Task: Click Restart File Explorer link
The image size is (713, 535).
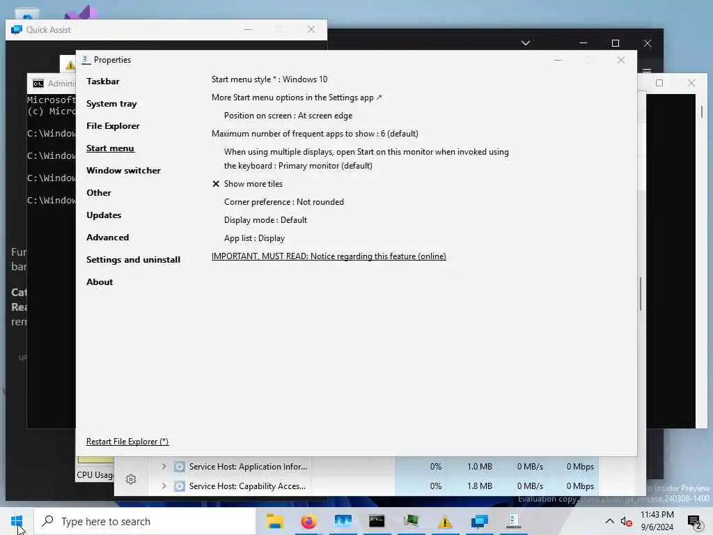Action: tap(127, 441)
